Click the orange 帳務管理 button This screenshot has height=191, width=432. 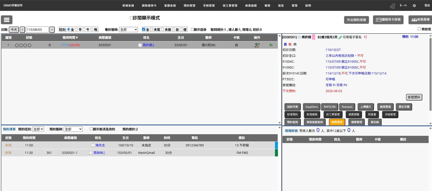pos(337,122)
